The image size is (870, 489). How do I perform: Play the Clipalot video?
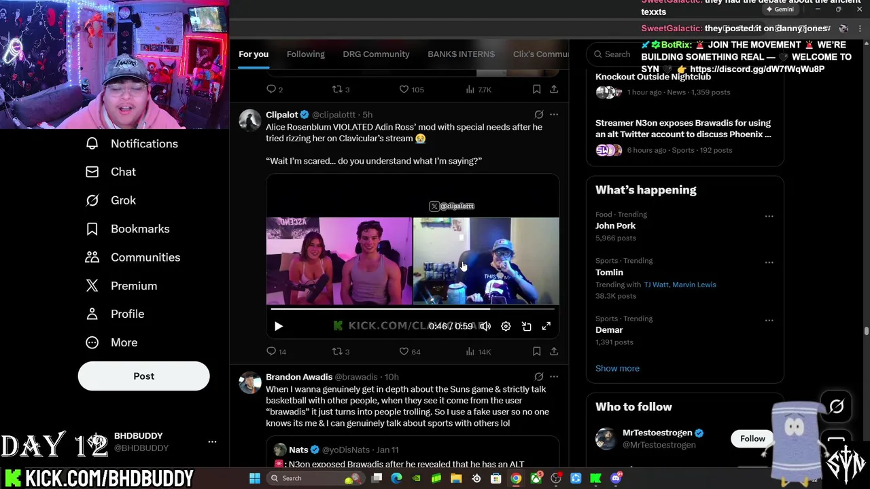click(x=278, y=327)
